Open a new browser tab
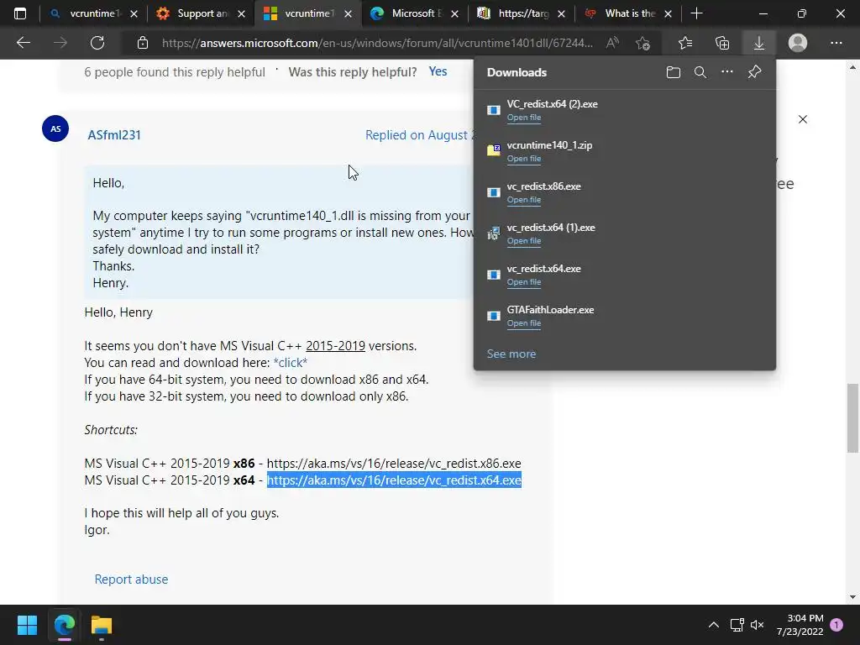The width and height of the screenshot is (860, 645). [x=696, y=13]
